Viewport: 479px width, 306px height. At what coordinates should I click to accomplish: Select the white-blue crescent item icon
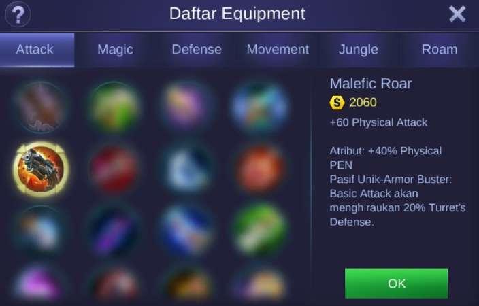tap(188, 169)
